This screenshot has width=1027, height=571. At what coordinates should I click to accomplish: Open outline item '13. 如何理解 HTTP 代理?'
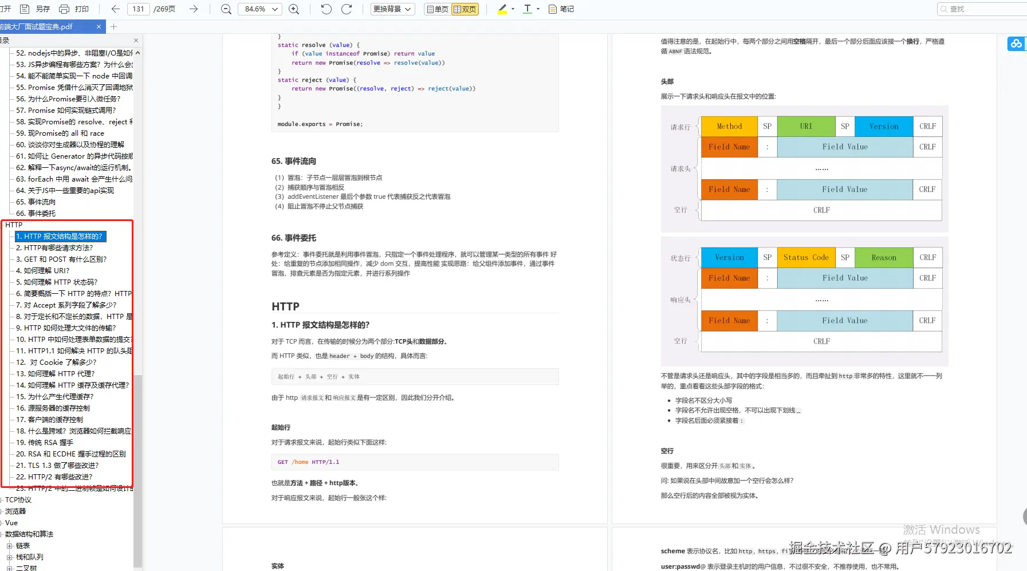[56, 374]
